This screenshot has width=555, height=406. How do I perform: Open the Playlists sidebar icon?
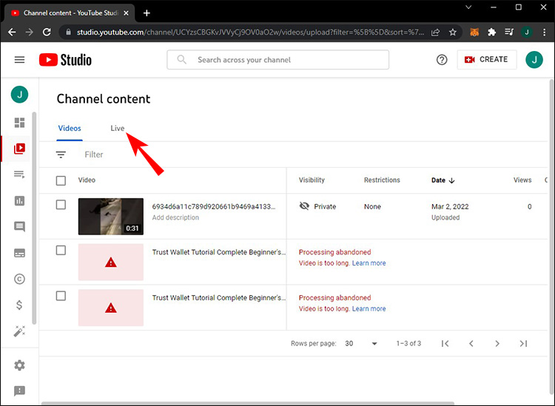[x=19, y=175]
